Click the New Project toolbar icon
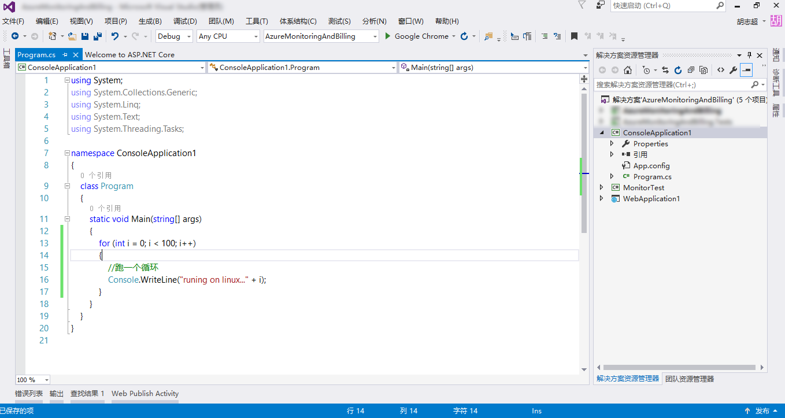Screen dimensions: 785x418 pyautogui.click(x=52, y=36)
